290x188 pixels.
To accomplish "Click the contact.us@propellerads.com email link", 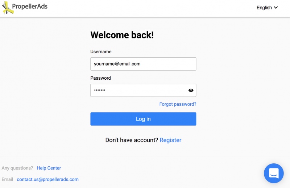I will tap(47, 179).
